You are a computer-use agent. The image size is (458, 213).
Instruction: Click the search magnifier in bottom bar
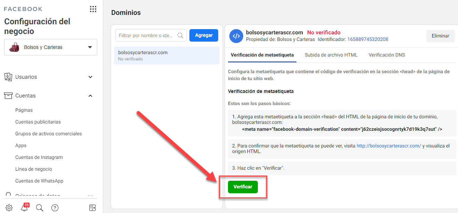(40, 208)
